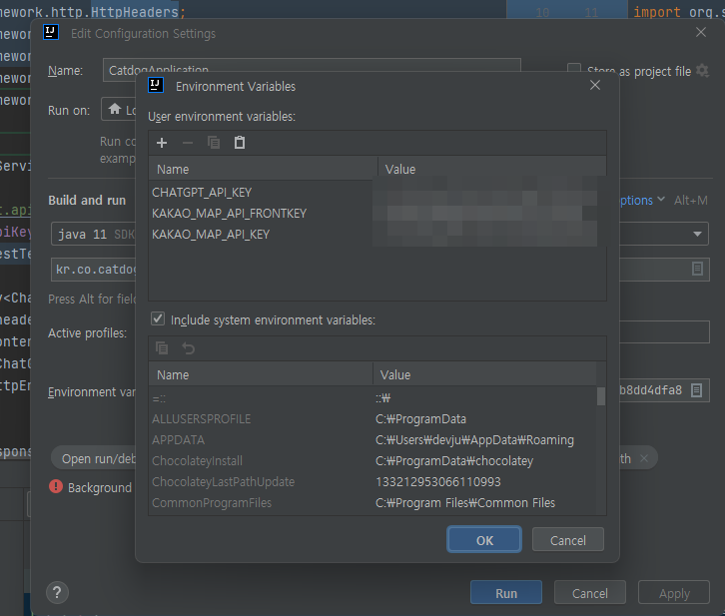
Task: Select KAKAO_MAP_API_KEY variable row
Action: click(376, 235)
